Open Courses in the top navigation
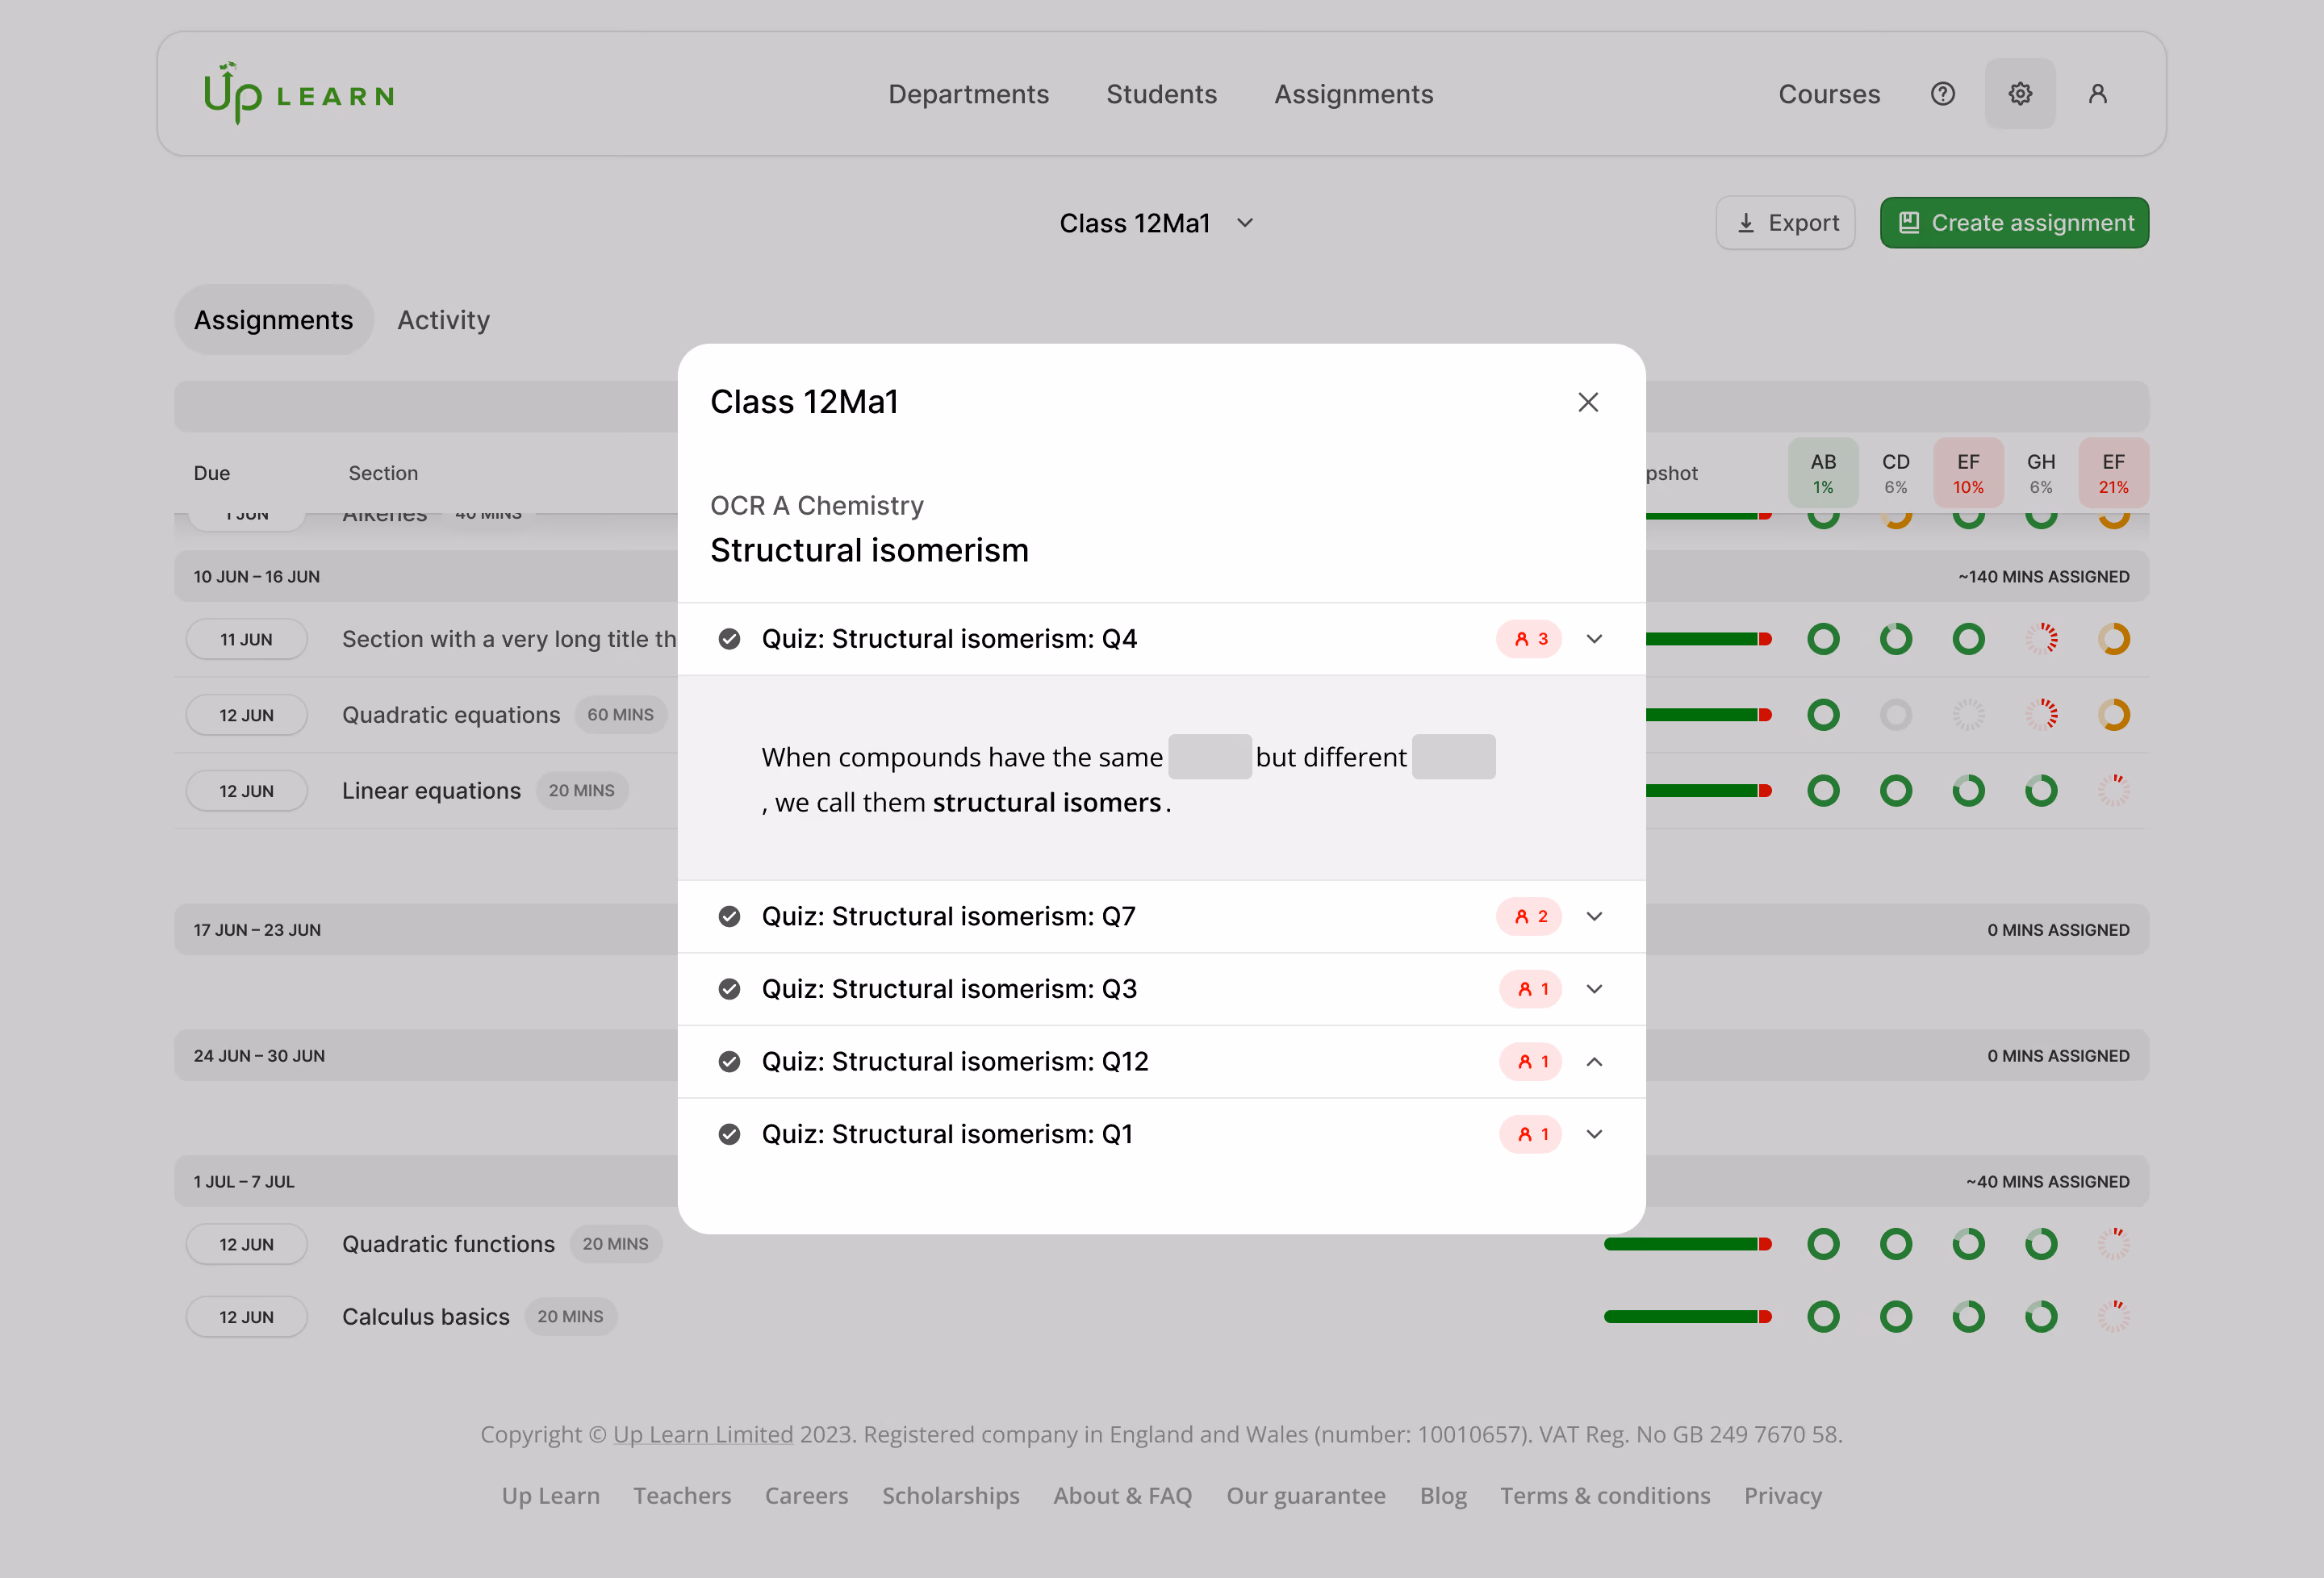Image resolution: width=2324 pixels, height=1578 pixels. (1829, 94)
